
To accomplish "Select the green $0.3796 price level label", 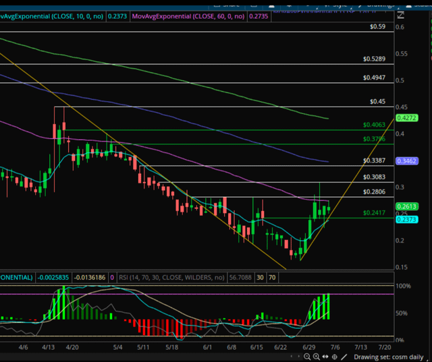I will pos(374,139).
